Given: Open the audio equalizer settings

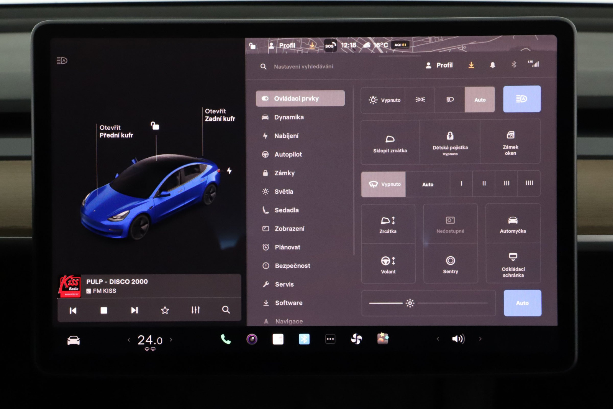Looking at the screenshot, I should click(x=195, y=310).
